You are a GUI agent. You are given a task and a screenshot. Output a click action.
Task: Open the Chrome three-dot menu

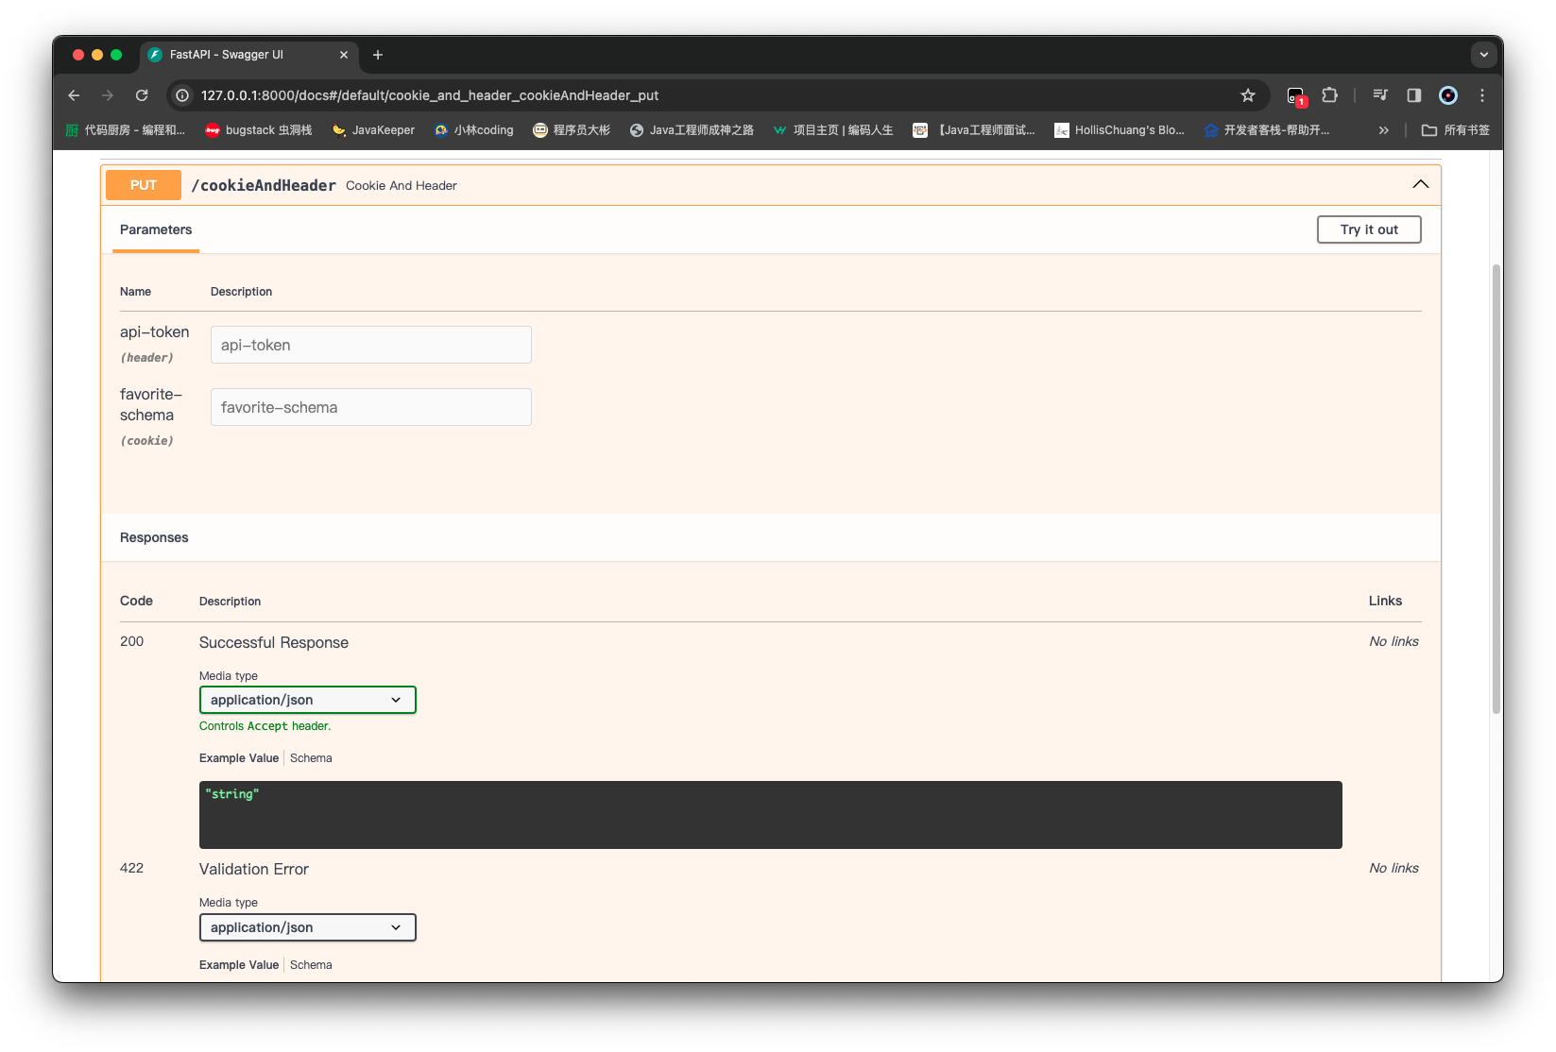pyautogui.click(x=1482, y=95)
